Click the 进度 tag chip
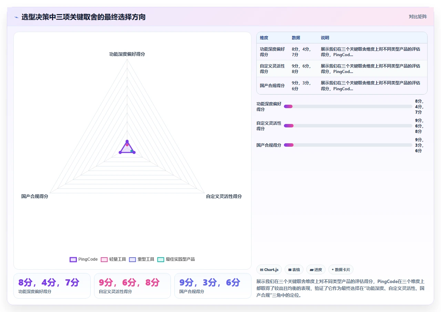The height and width of the screenshot is (312, 441). [316, 270]
